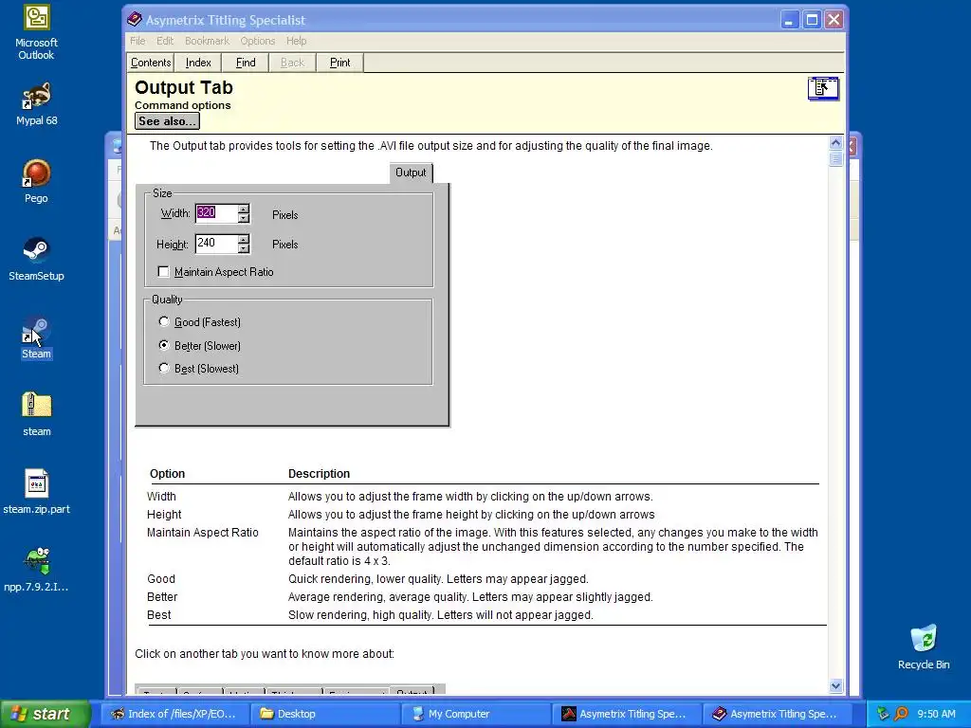Click the 9:50 AM system clock
This screenshot has height=728, width=971.
936,714
